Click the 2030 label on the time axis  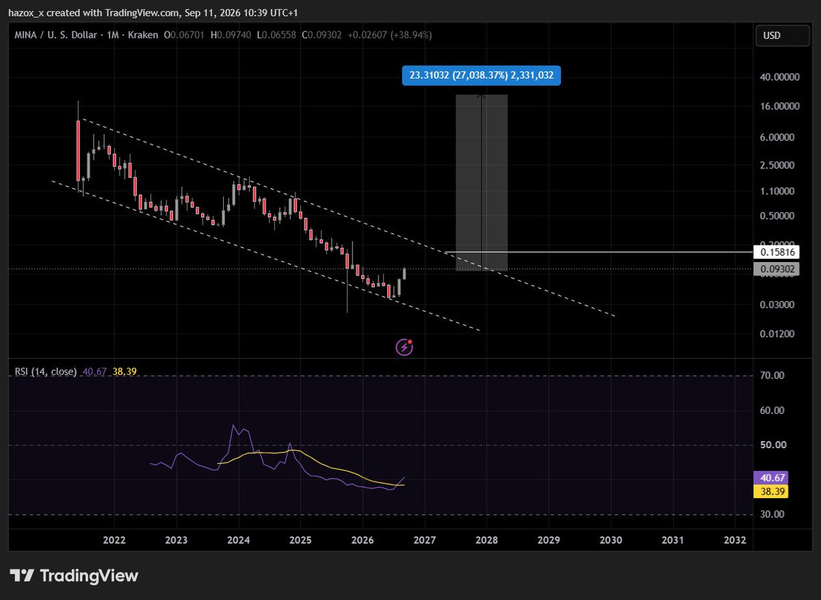[x=611, y=540]
